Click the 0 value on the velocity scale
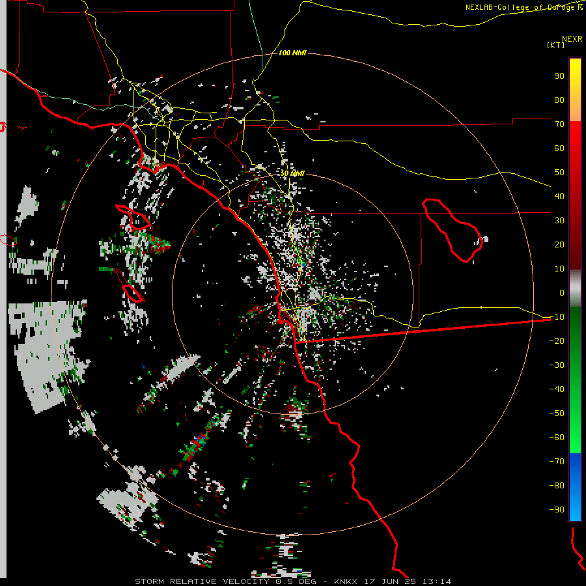Screen dimensions: 586x586 pyautogui.click(x=562, y=293)
